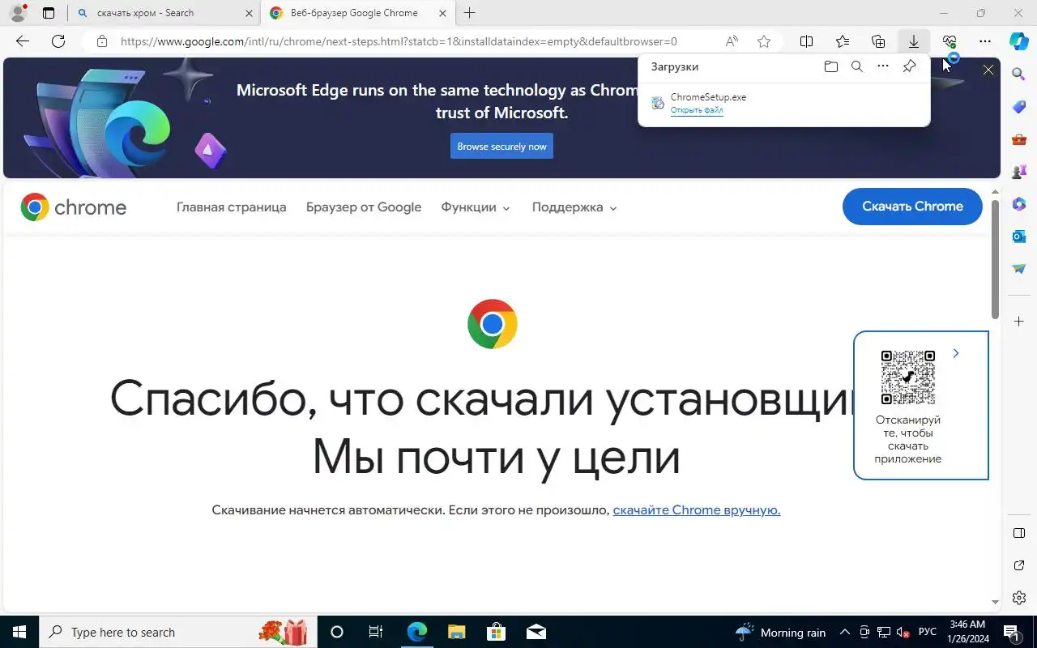The width and height of the screenshot is (1037, 648).
Task: Search downloads via magnifier in Загрузки panel
Action: (857, 66)
